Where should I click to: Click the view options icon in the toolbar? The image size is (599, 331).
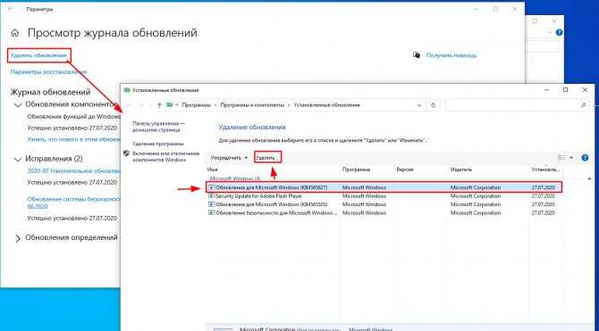(561, 158)
